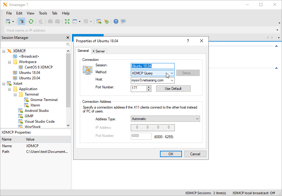Click the Path row in XDMCP Properties
Viewport: 282px width, 196px height.
(36, 152)
